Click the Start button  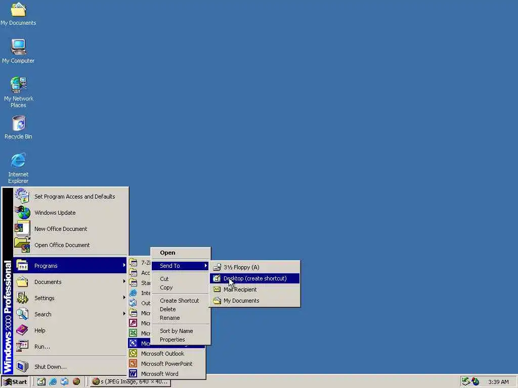click(15, 382)
